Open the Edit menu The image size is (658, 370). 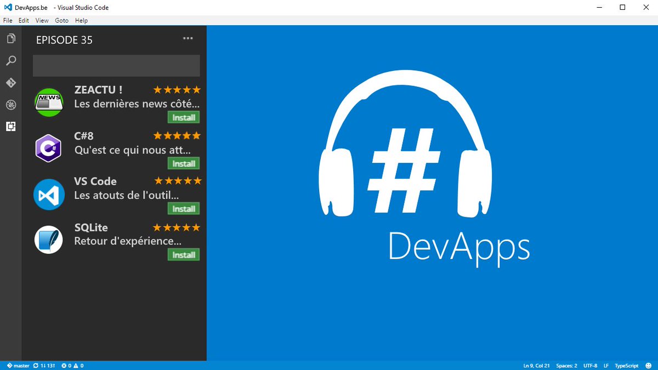[x=24, y=20]
